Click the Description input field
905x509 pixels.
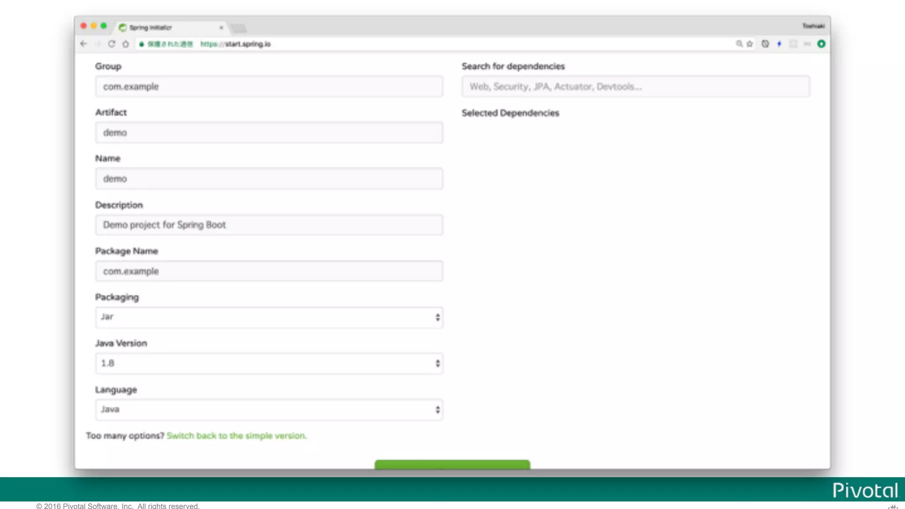(269, 225)
